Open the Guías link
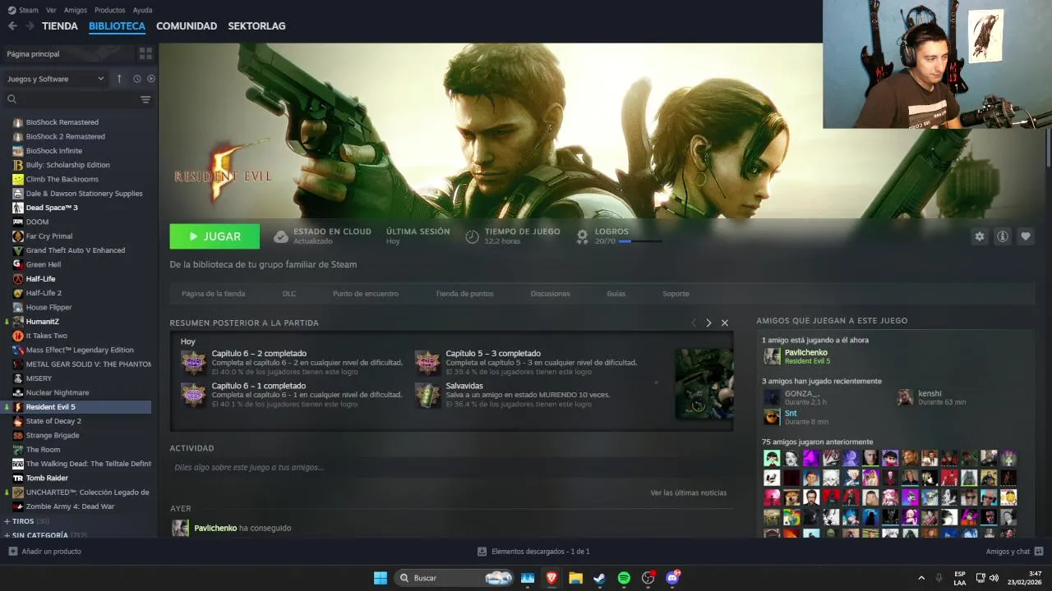The width and height of the screenshot is (1052, 591). [616, 294]
